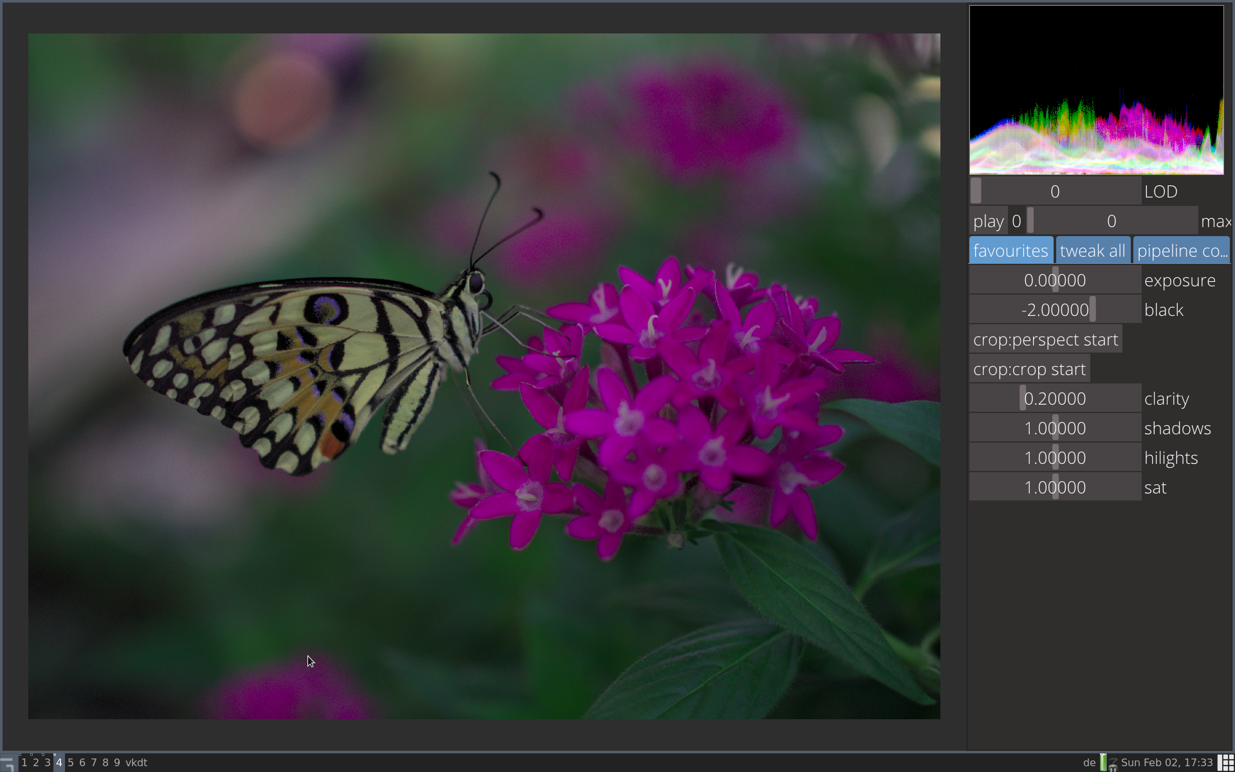This screenshot has width=1235, height=772.
Task: Switch to the tweak all tab
Action: [x=1092, y=251]
